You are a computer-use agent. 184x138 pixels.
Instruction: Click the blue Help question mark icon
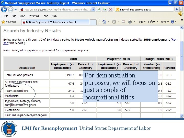[172, 22]
